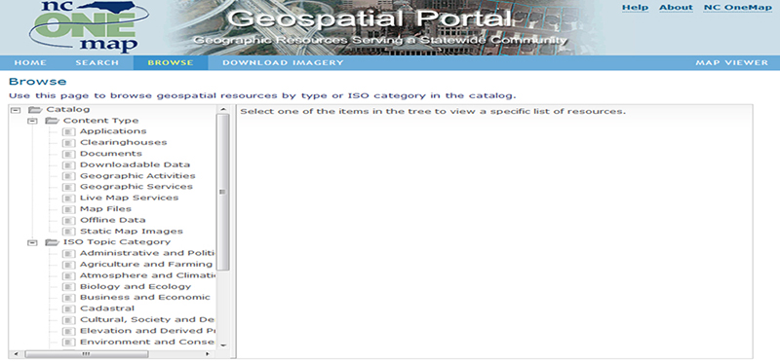The width and height of the screenshot is (780, 362).
Task: Click the document icon beside Live Map Services
Action: pos(69,199)
